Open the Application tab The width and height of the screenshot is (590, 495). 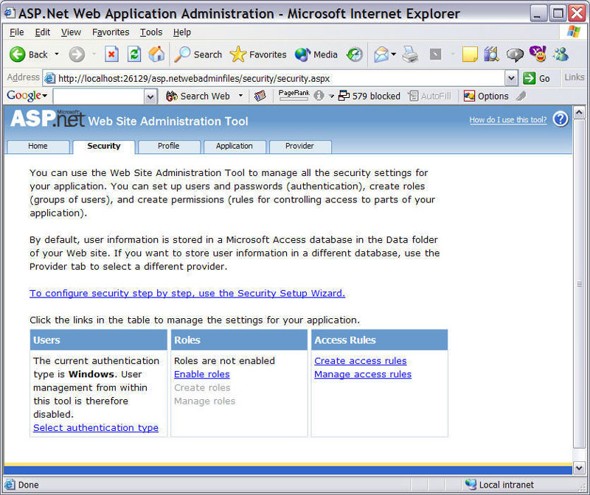(234, 146)
